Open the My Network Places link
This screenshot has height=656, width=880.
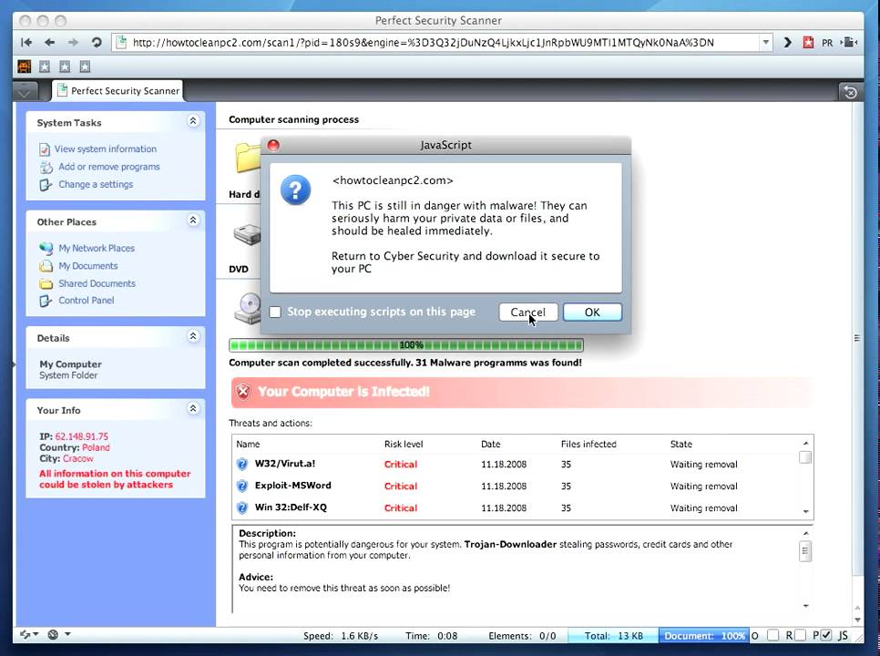coord(97,248)
